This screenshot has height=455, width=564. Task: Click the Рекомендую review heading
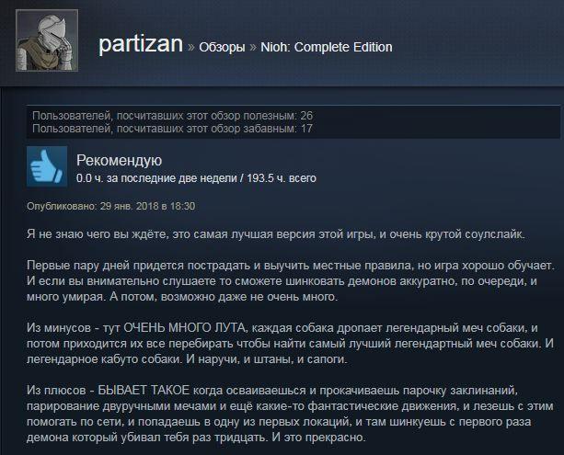point(119,161)
